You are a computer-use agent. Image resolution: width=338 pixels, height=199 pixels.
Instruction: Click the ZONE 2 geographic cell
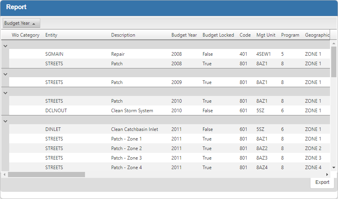coord(313,148)
